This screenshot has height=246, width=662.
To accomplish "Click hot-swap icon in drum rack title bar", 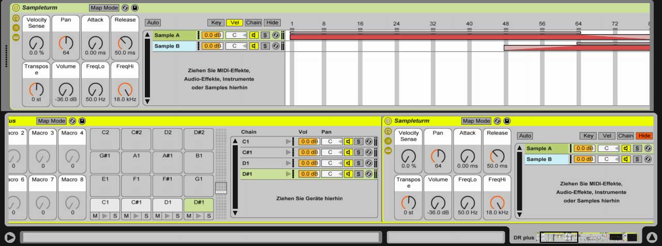I will 72,121.
